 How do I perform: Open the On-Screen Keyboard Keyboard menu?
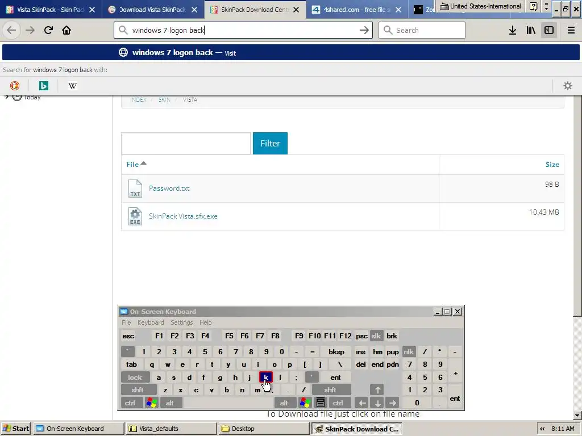coord(150,322)
